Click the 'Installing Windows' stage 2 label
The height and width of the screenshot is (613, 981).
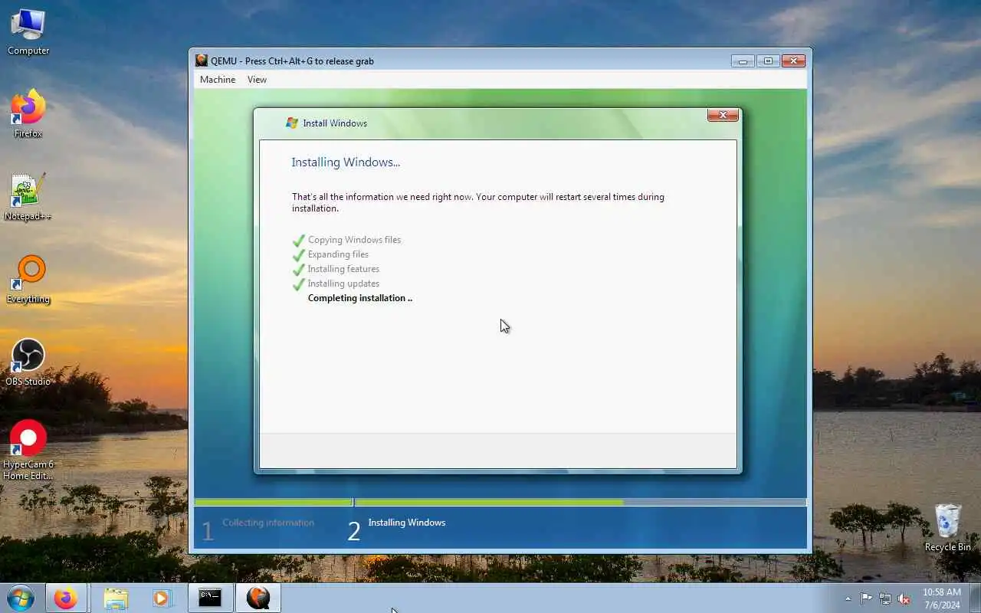(x=406, y=523)
